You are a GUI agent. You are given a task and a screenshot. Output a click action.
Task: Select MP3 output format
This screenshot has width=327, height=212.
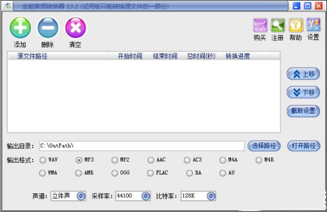pos(79,160)
